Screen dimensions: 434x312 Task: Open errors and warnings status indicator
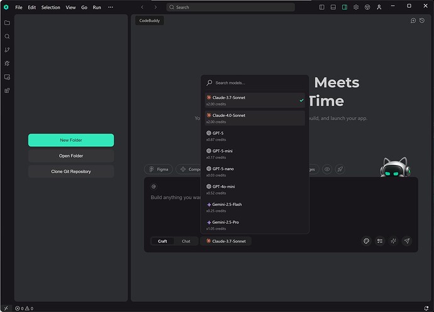(25, 308)
